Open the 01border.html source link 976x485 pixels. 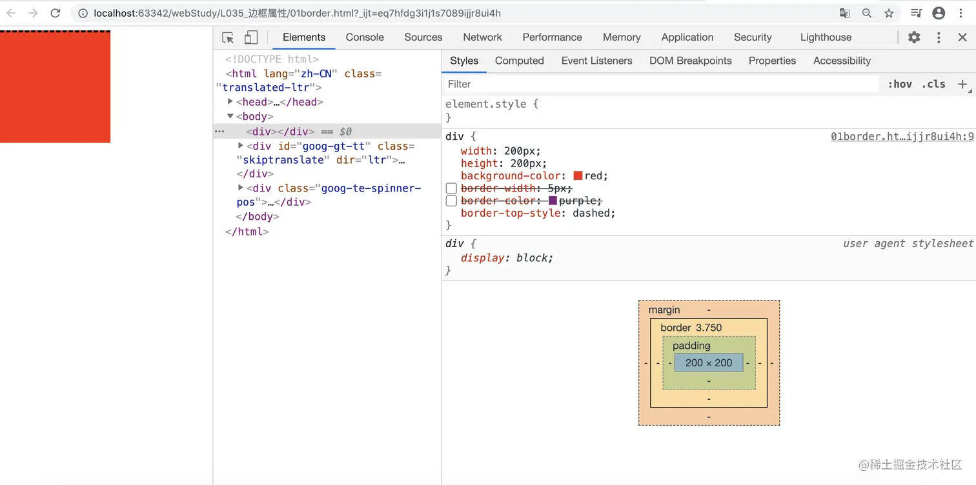click(x=902, y=136)
